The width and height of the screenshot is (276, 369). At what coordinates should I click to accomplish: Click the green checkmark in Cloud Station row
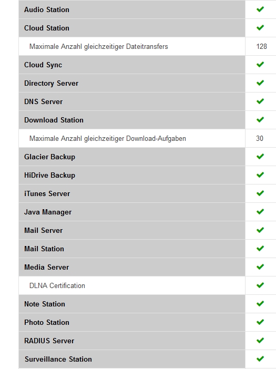tap(260, 27)
